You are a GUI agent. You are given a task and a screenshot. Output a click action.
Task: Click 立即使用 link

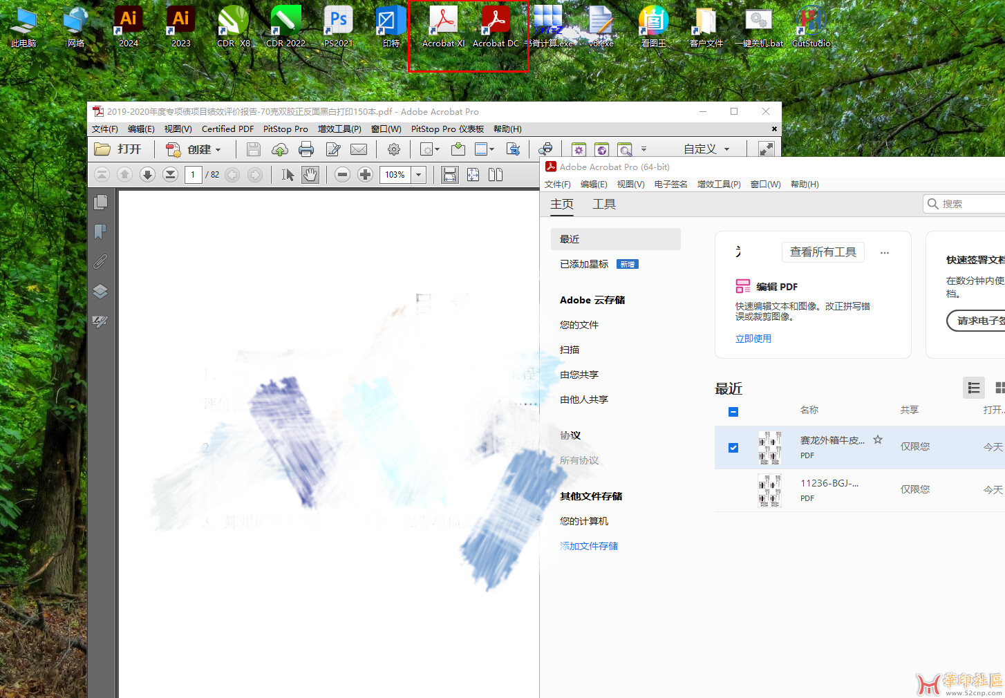753,339
